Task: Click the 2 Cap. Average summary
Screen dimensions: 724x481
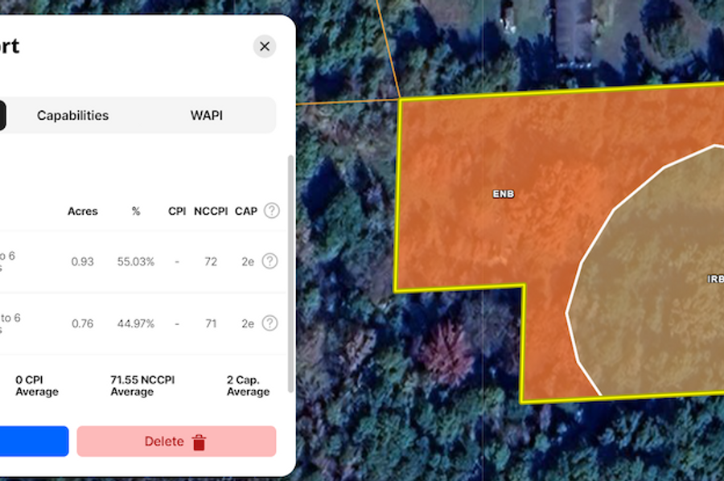Action: tap(248, 385)
